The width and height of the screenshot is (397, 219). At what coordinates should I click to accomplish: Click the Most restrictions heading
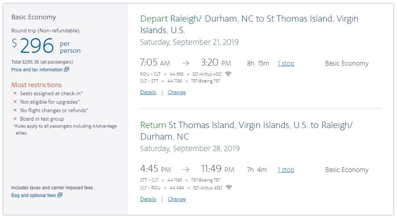36,85
